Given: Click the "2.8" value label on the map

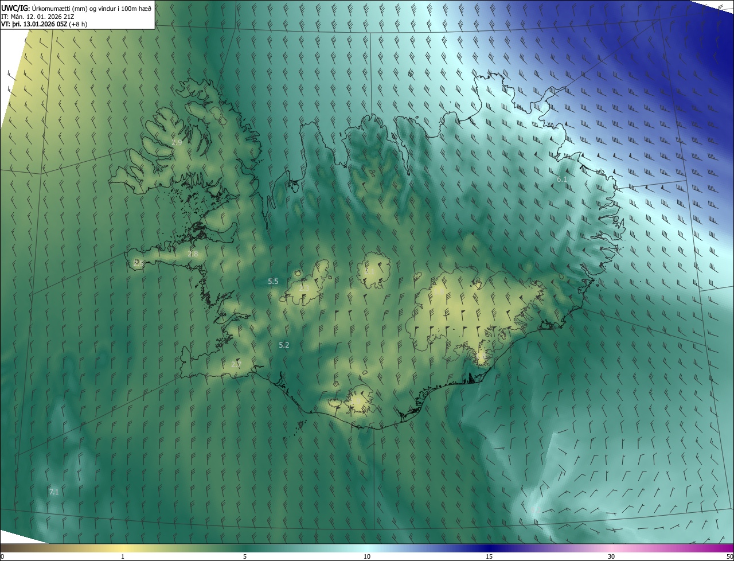Looking at the screenshot, I should [193, 254].
